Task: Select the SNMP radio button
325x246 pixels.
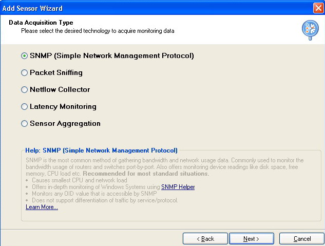Action: [x=24, y=56]
